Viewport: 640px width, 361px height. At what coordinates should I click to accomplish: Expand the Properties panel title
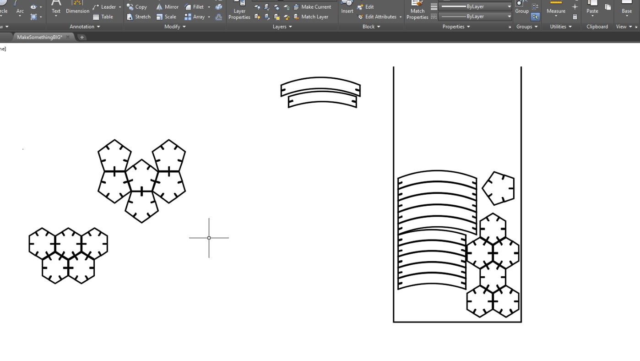(456, 27)
